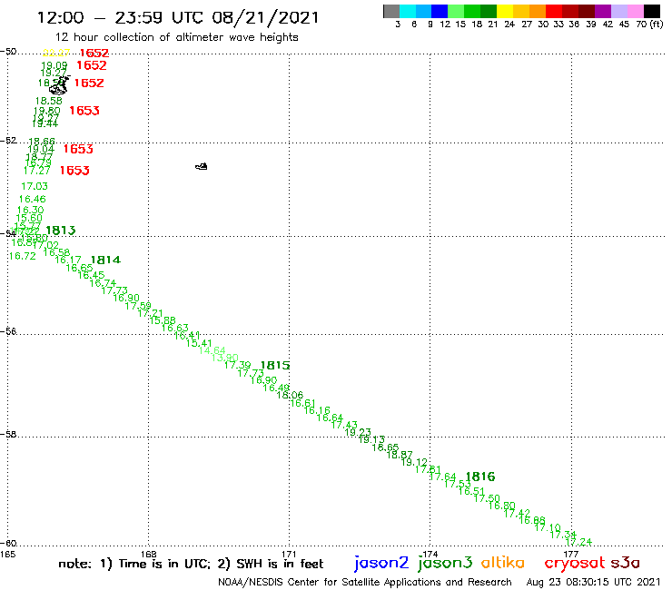
Task: Click the 18.06 wave height value
Action: [290, 395]
